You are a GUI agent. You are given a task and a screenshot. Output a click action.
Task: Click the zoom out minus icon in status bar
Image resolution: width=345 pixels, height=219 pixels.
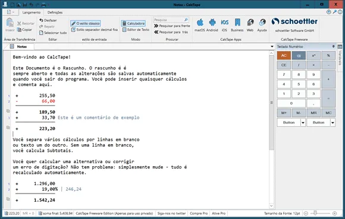[x=306, y=213]
